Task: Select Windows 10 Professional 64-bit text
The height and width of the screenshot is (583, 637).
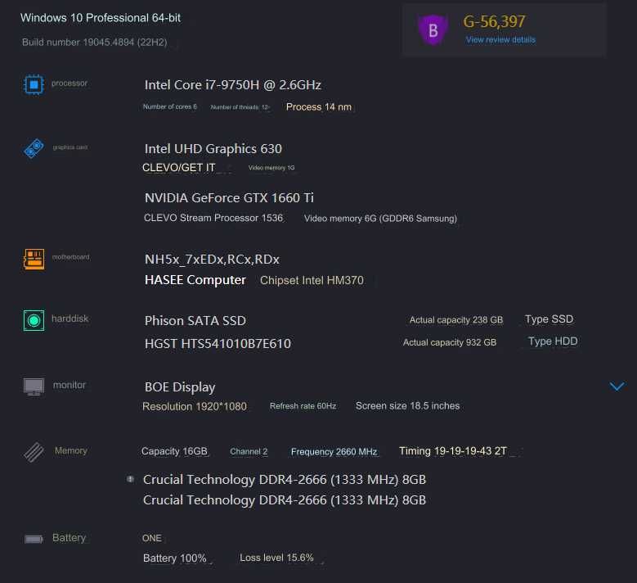Action: [101, 18]
